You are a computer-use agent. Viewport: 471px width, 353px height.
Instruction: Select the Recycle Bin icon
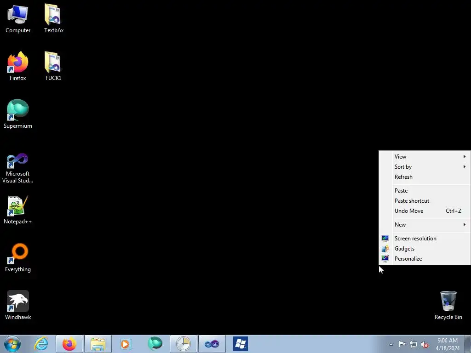448,305
